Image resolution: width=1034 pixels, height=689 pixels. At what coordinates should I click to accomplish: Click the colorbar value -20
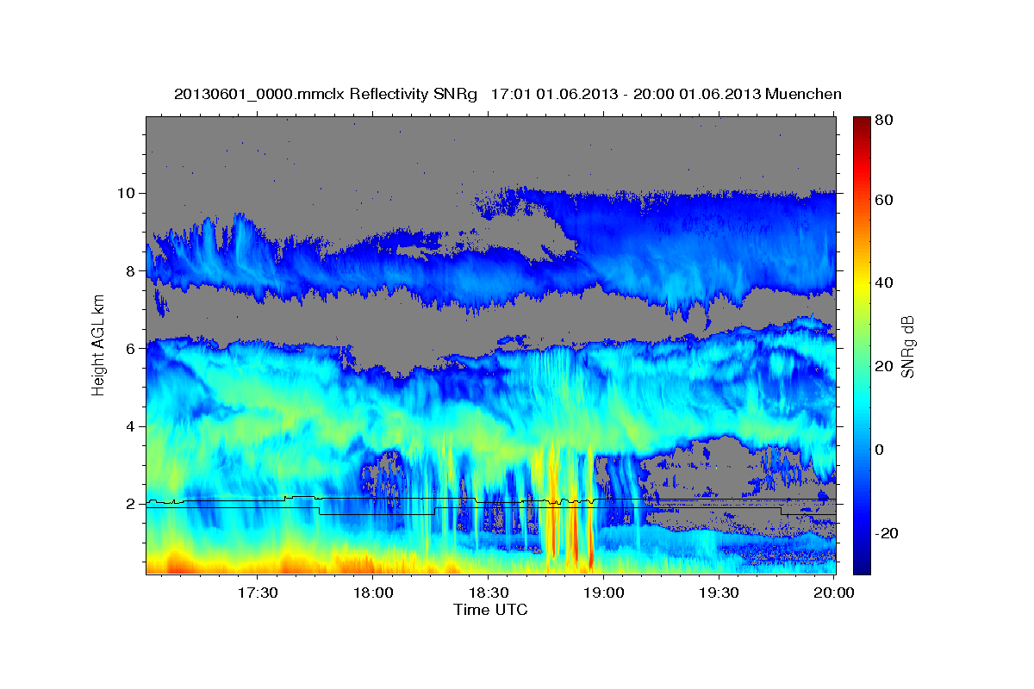[885, 533]
